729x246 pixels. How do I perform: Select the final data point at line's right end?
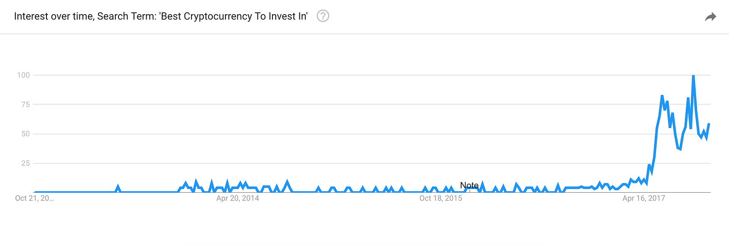pyautogui.click(x=709, y=124)
